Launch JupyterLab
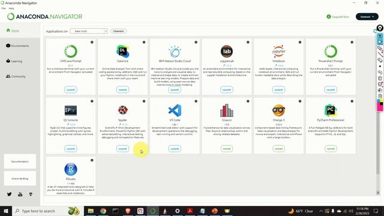 point(227,89)
